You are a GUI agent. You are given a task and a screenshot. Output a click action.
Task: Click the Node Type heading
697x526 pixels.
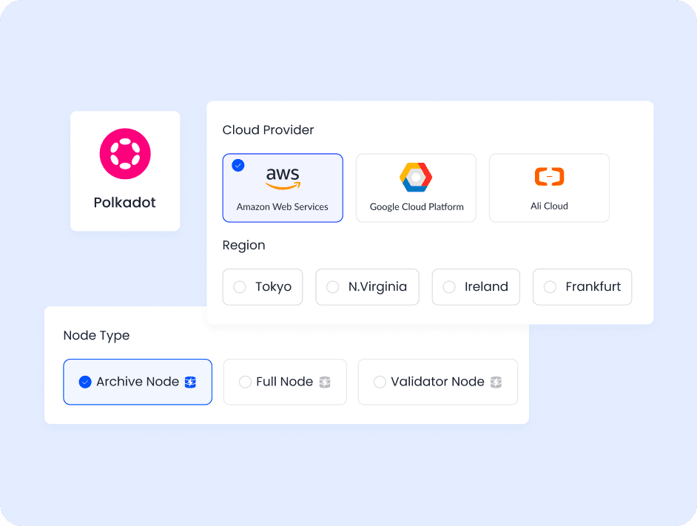click(96, 335)
